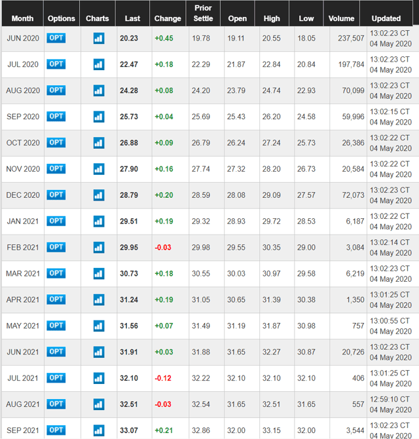Open the chart icon for DEC 2020
This screenshot has width=419, height=439.
99,195
